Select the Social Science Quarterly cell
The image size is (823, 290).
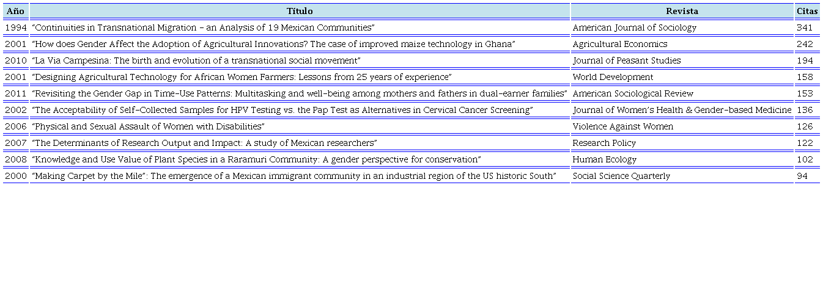point(621,176)
